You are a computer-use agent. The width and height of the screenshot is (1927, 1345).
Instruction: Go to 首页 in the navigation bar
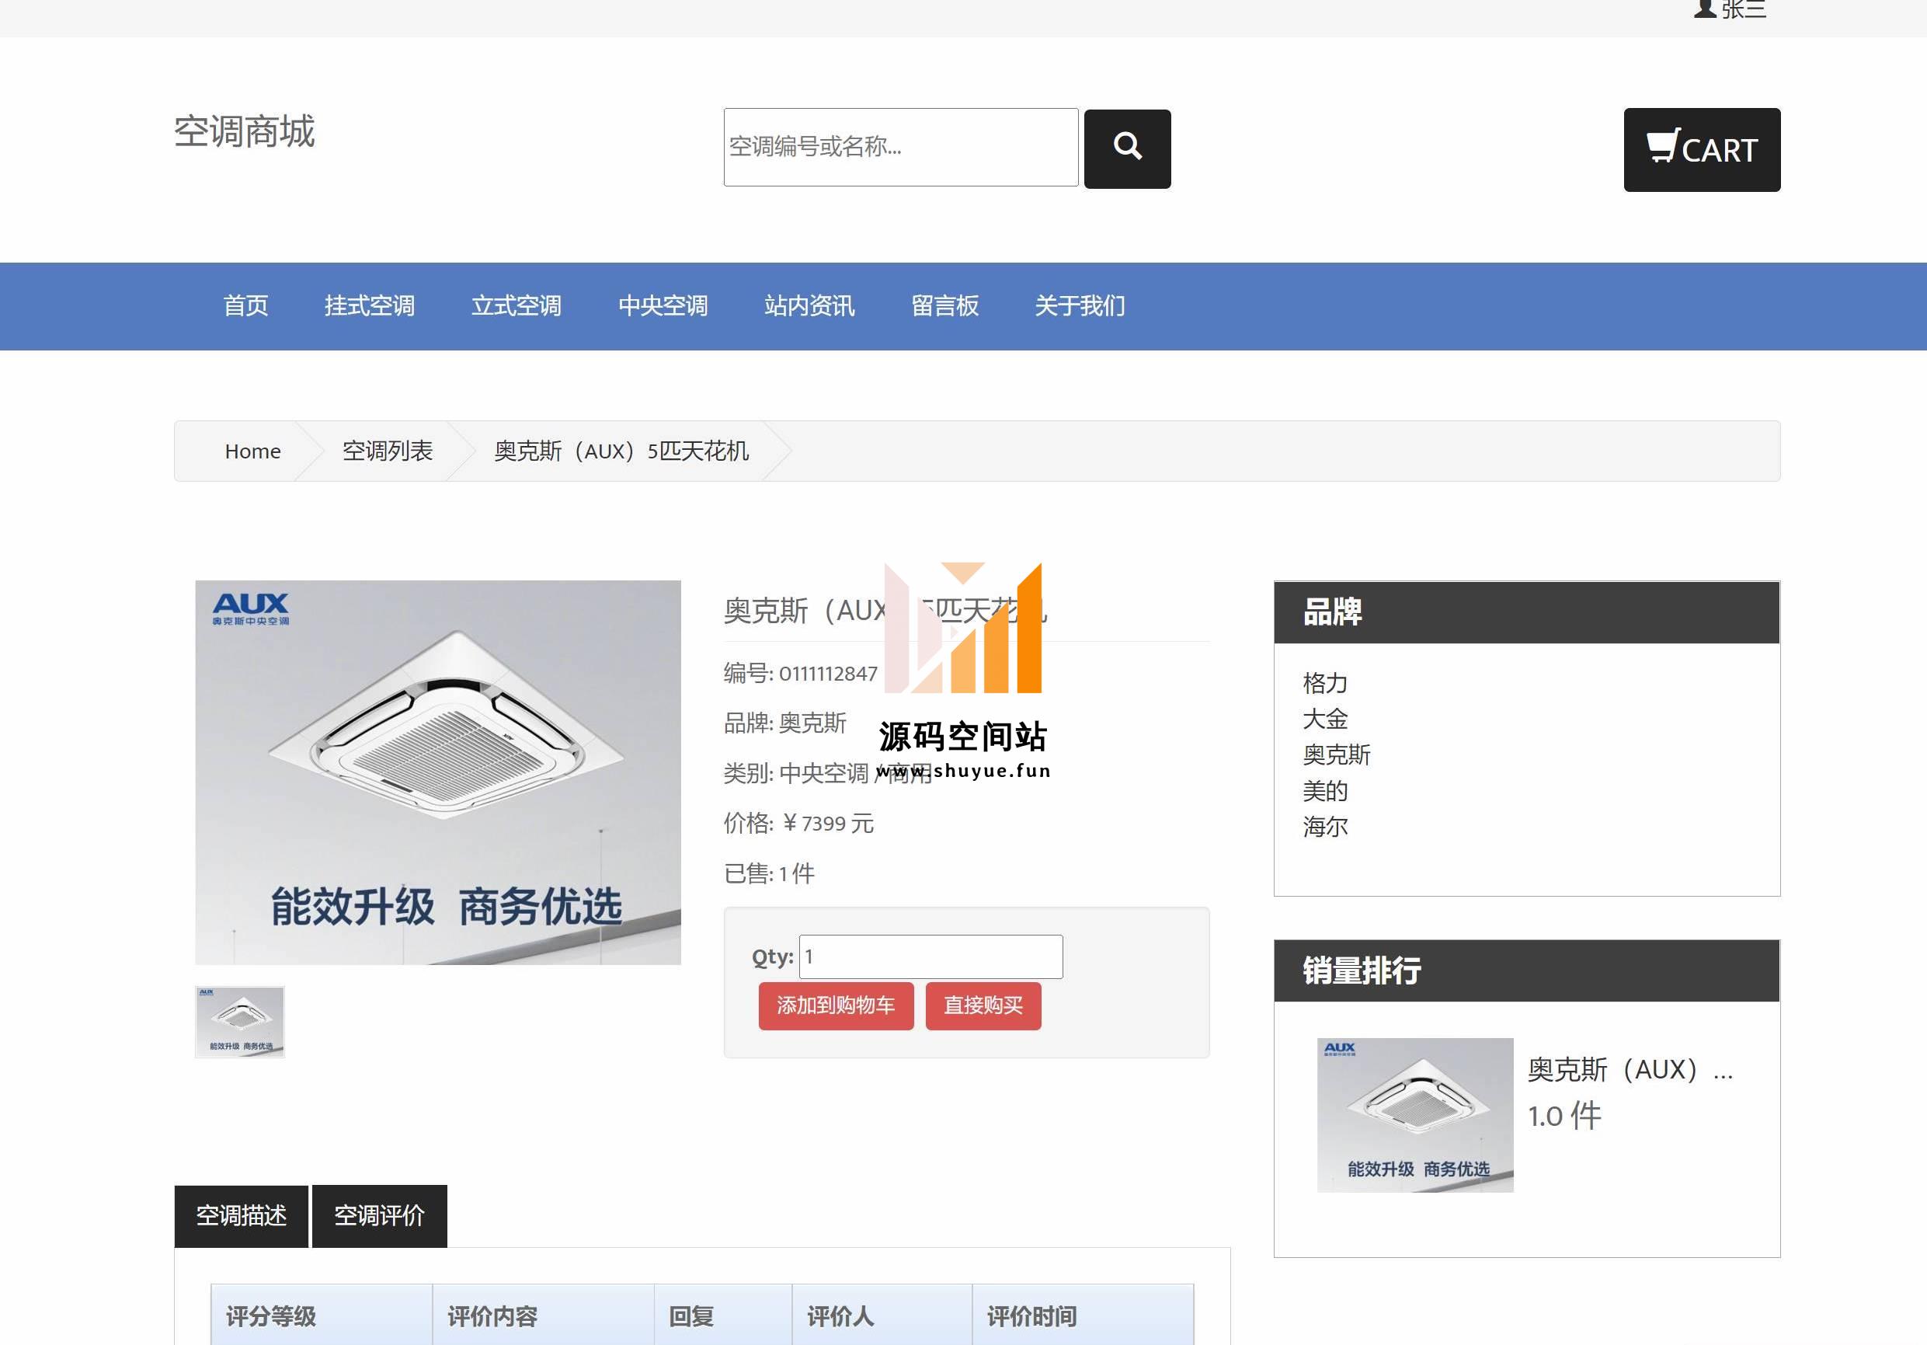pos(246,305)
